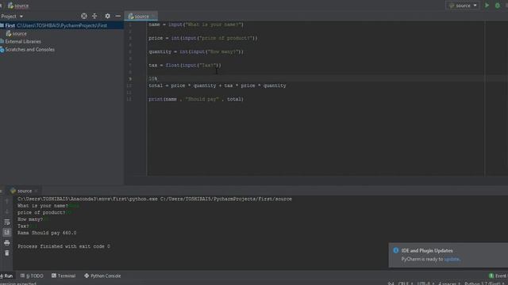Click IDE and Plugin Updates title
This screenshot has height=285, width=508.
click(427, 250)
